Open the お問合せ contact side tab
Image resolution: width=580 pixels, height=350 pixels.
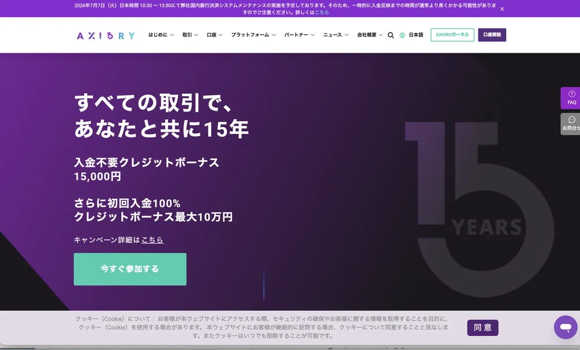pyautogui.click(x=571, y=124)
